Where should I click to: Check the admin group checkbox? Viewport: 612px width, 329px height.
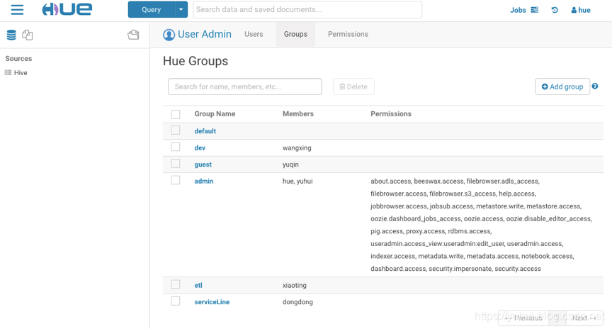point(176,180)
